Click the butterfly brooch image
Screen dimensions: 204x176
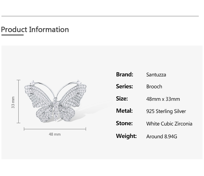[55, 101]
